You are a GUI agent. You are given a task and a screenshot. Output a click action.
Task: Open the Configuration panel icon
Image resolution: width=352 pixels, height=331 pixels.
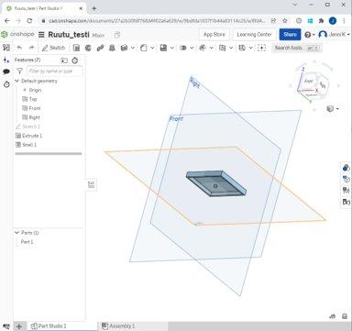(x=346, y=179)
